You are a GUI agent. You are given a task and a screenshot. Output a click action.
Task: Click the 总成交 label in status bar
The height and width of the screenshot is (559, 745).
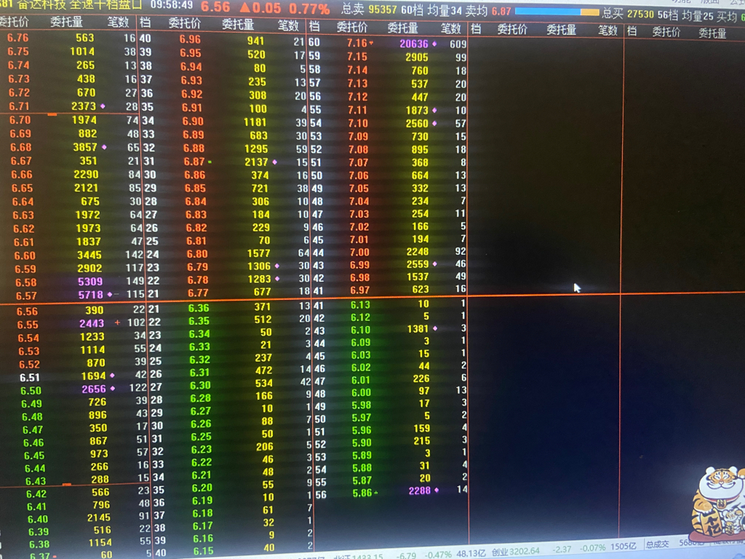click(657, 544)
